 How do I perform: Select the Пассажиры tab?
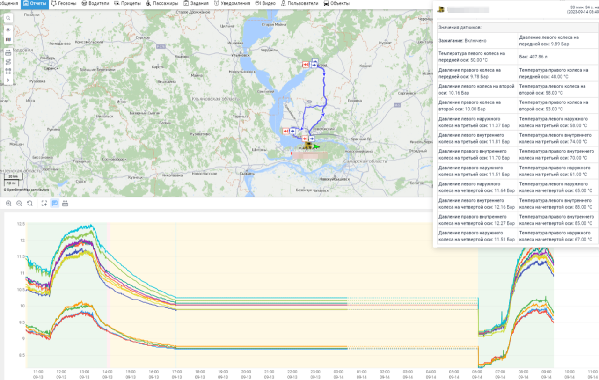(162, 3)
